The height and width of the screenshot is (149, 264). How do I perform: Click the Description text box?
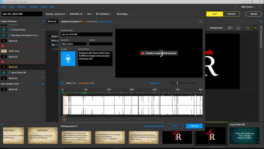tap(95, 59)
